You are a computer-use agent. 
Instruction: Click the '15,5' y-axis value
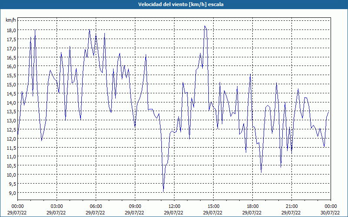point(11,75)
